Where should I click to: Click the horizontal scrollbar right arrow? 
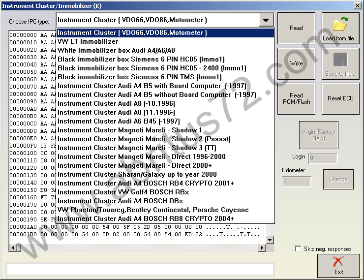click(262, 248)
